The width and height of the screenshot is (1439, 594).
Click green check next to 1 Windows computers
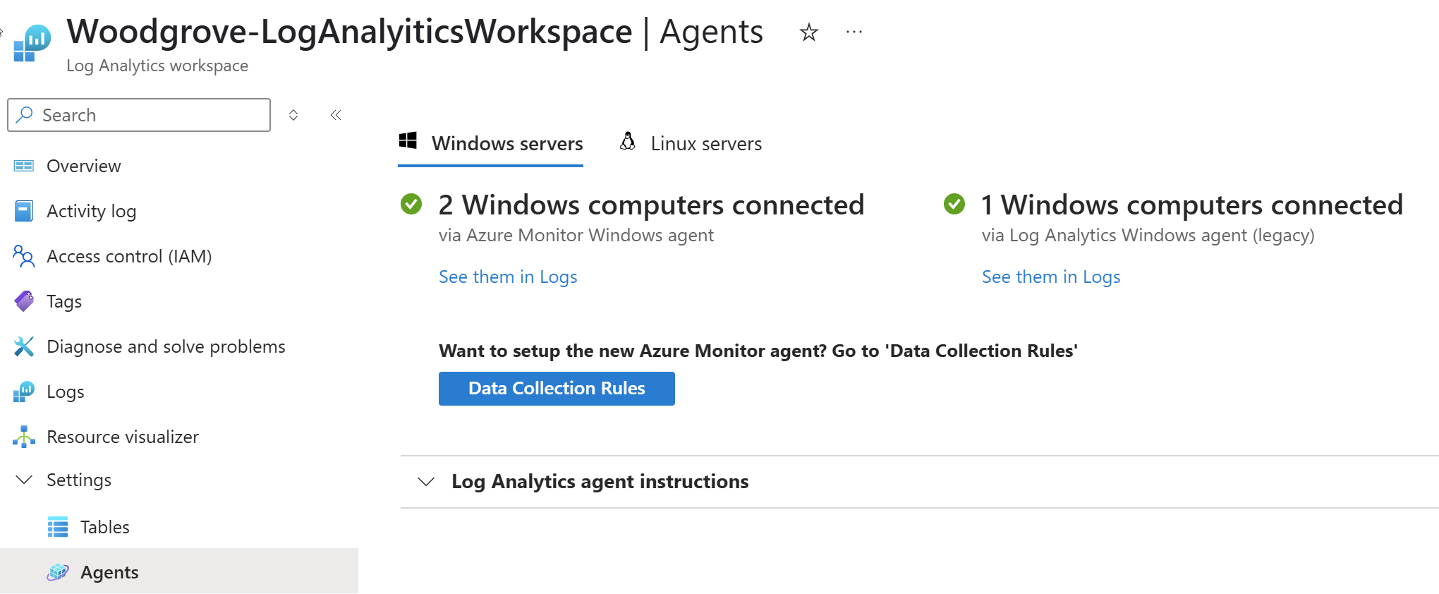[x=954, y=204]
